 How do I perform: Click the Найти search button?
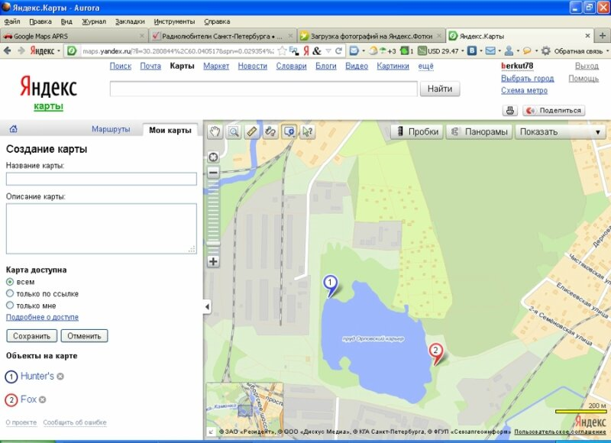point(440,89)
